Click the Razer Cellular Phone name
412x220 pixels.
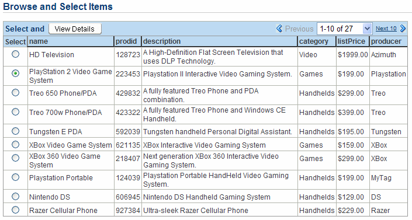(63, 211)
